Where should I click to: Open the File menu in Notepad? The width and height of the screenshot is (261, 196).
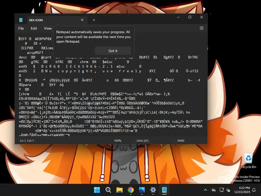[21, 28]
